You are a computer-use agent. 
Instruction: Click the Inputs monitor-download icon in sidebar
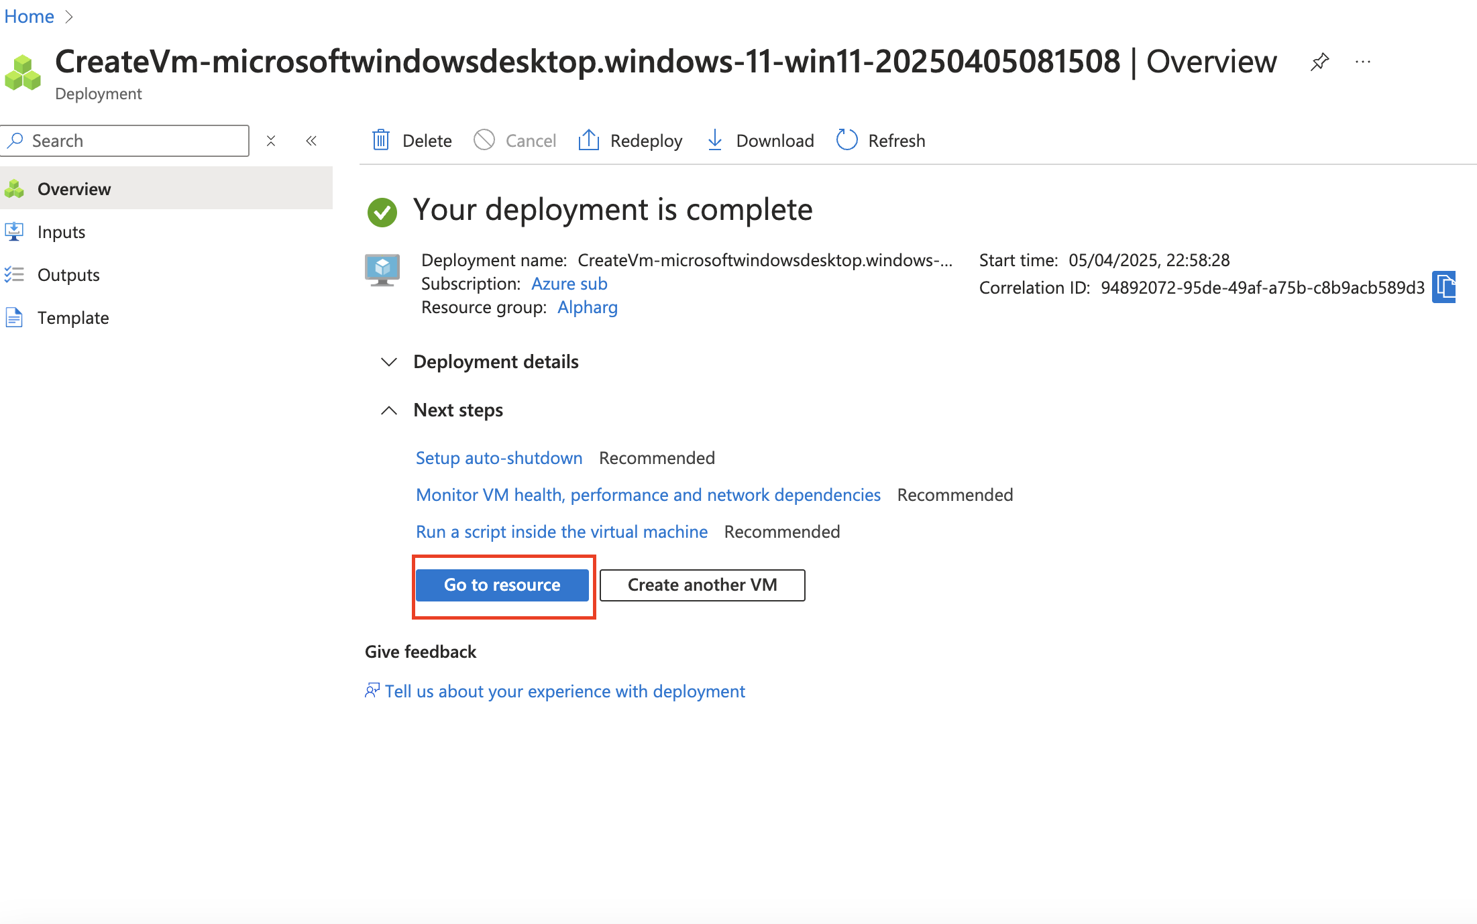[14, 232]
